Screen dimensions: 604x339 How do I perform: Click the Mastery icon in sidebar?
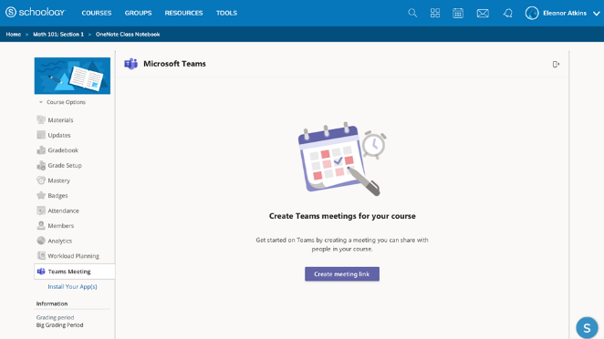pos(41,180)
